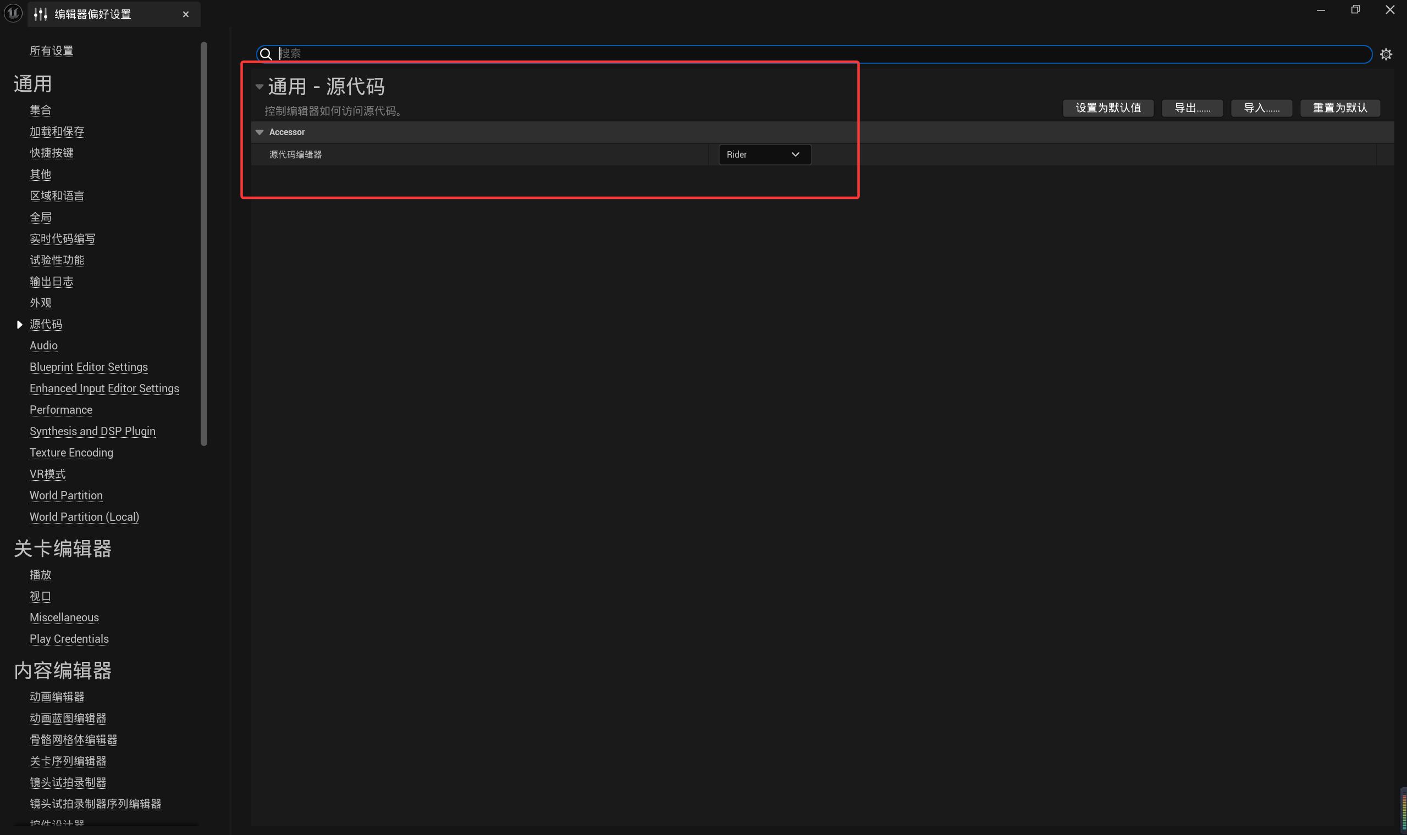Screen dimensions: 1407x835
Task: Click the Unreal Engine logo icon
Action: pyautogui.click(x=13, y=13)
